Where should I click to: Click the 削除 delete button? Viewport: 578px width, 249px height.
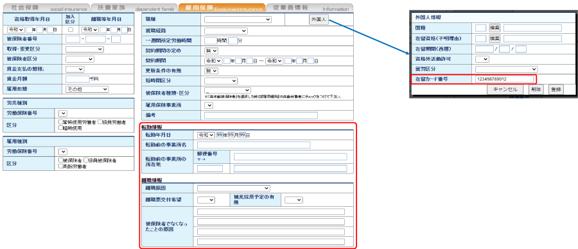536,89
